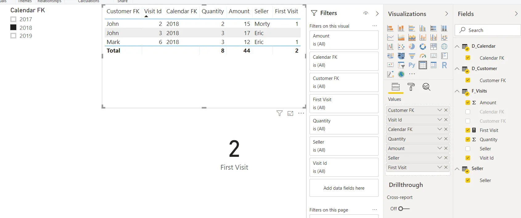The image size is (521, 218).
Task: Open dropdown for Quantity value field
Action: pos(440,139)
